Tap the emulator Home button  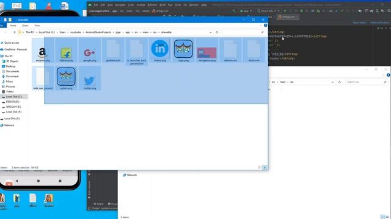click(x=38, y=181)
